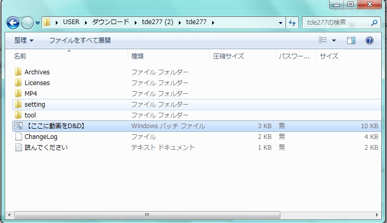The image size is (387, 223).
Task: Click the 4 KB size value
Action: click(371, 136)
